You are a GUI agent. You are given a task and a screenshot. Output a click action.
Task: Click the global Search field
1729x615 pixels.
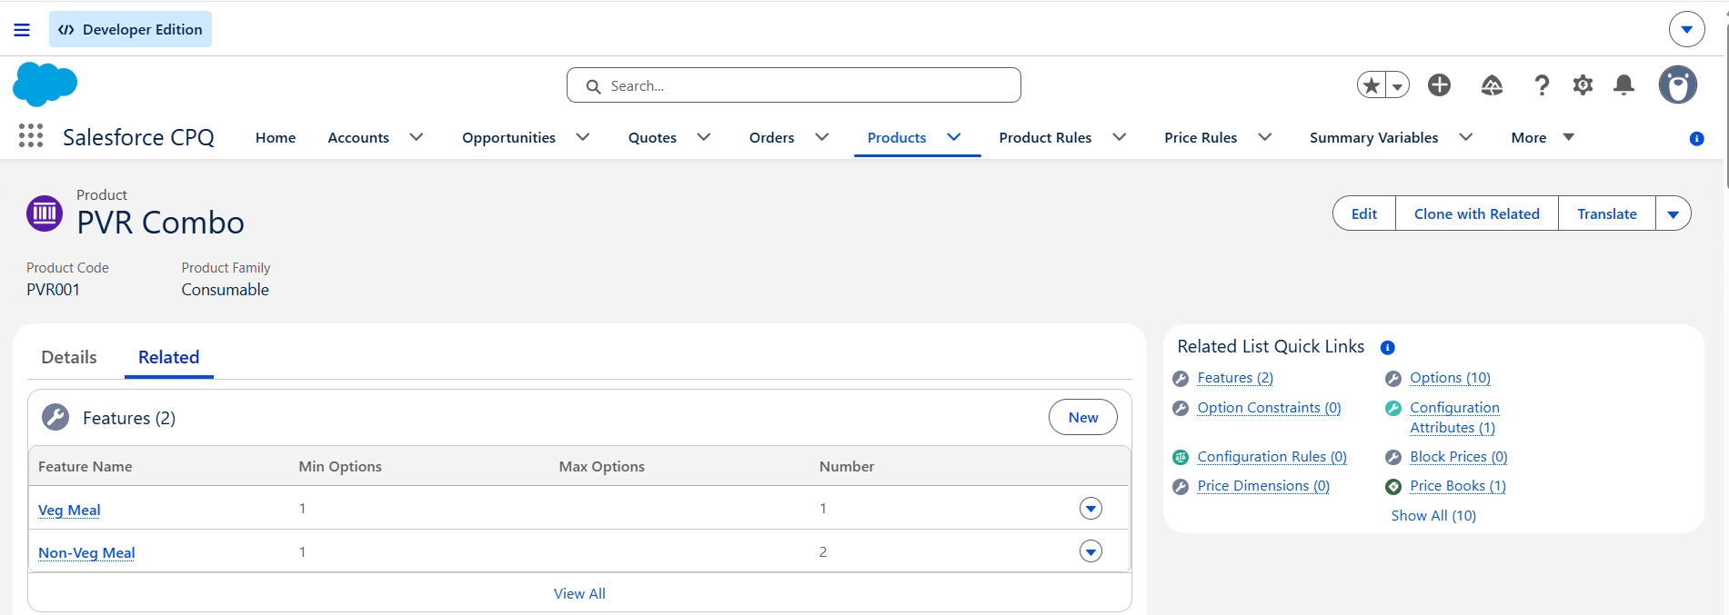tap(793, 85)
